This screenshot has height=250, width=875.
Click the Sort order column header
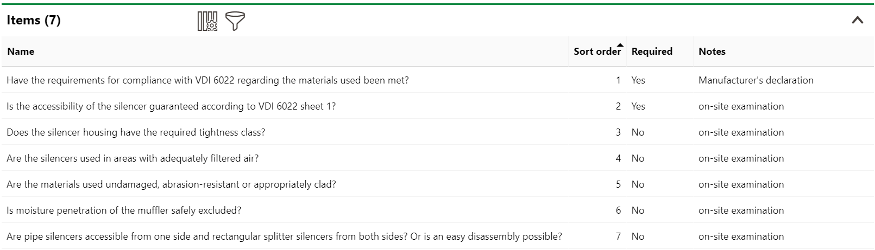click(596, 52)
